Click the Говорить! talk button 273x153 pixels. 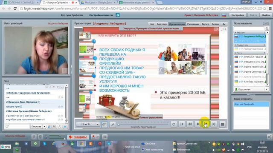point(78,137)
